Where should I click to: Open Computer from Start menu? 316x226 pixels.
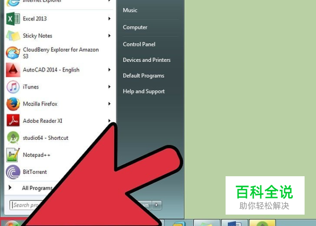point(135,27)
